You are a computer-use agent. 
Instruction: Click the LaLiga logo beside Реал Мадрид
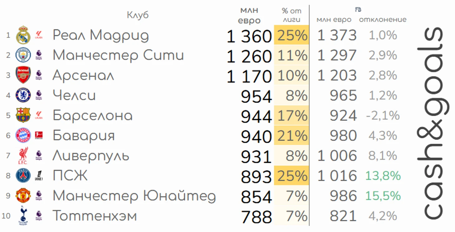[39, 35]
